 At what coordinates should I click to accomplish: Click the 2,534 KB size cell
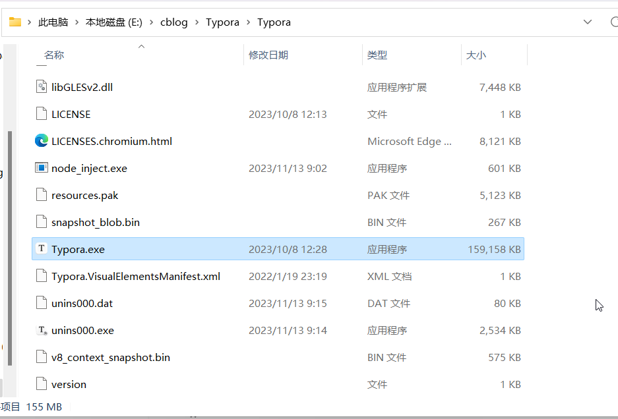point(500,330)
